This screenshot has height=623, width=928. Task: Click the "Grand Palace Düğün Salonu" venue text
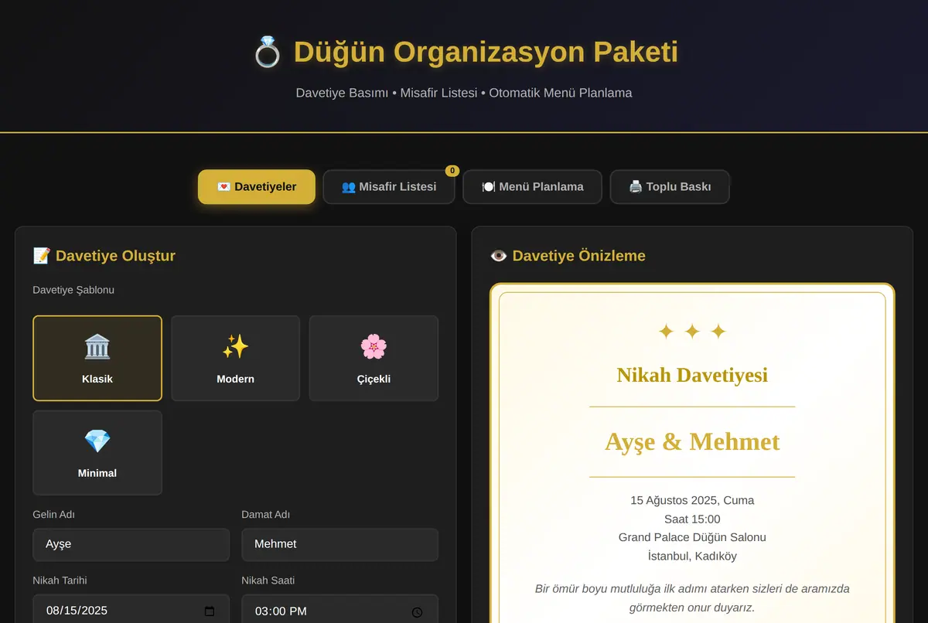[692, 537]
